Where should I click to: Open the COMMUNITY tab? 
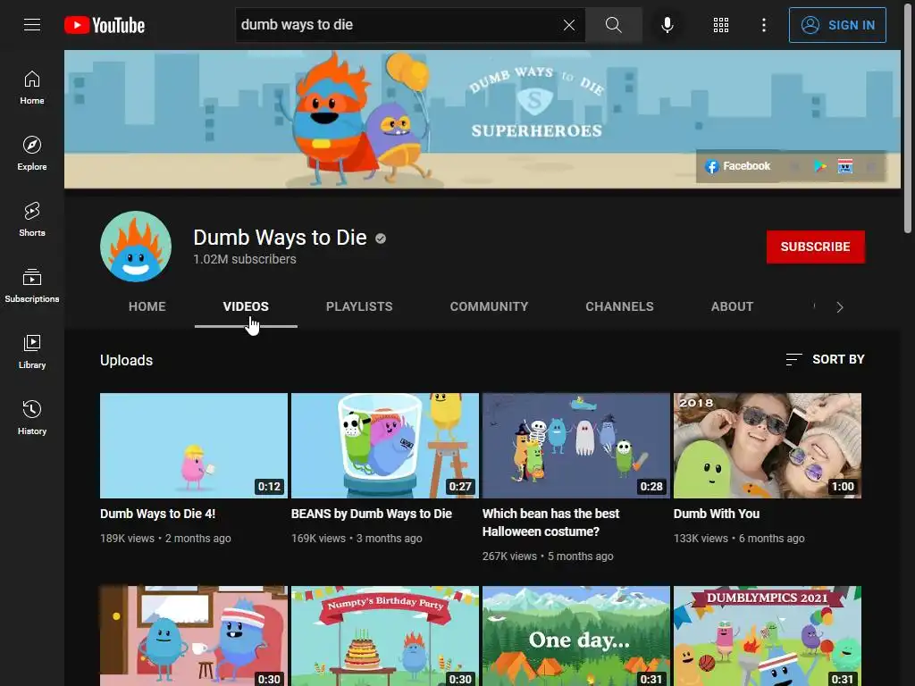[x=489, y=307]
